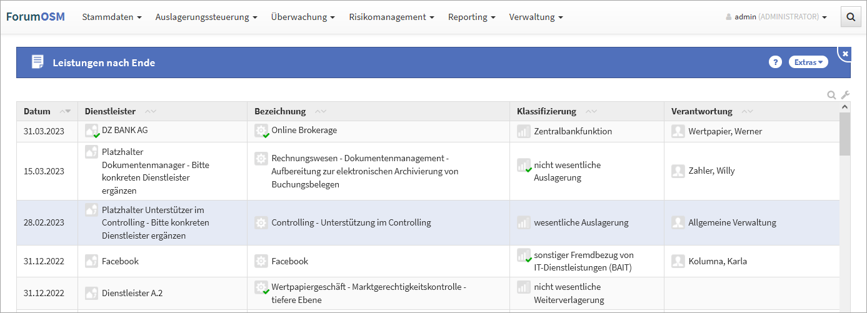The image size is (867, 313).
Task: Click the Online Brokerage gear icon
Action: click(261, 131)
